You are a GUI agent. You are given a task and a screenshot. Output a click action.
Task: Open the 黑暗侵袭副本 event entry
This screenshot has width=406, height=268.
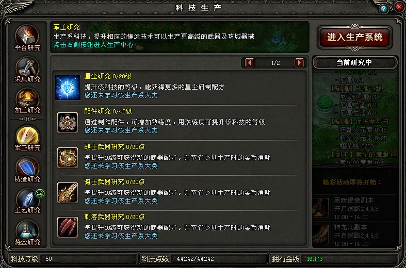[x=355, y=208]
